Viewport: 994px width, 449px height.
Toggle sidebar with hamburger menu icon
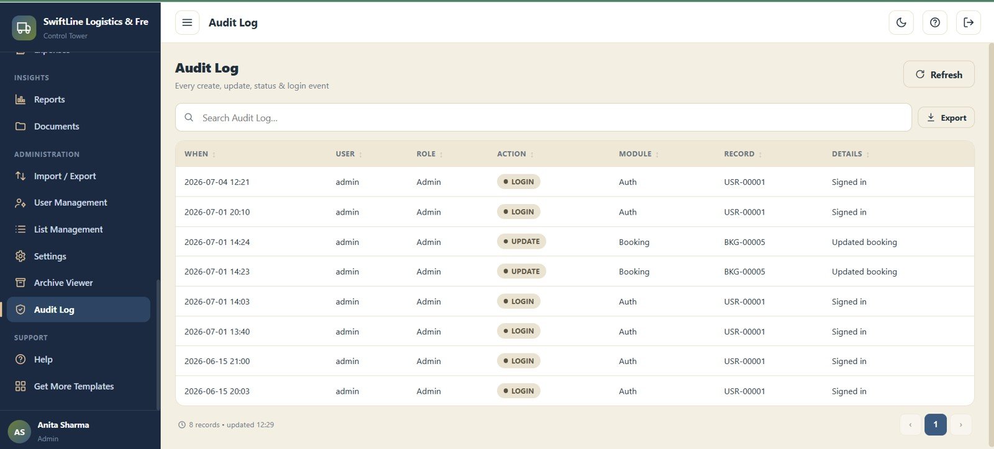187,22
